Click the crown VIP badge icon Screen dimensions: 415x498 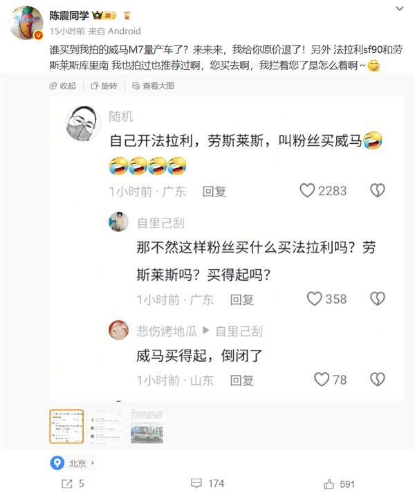click(104, 15)
